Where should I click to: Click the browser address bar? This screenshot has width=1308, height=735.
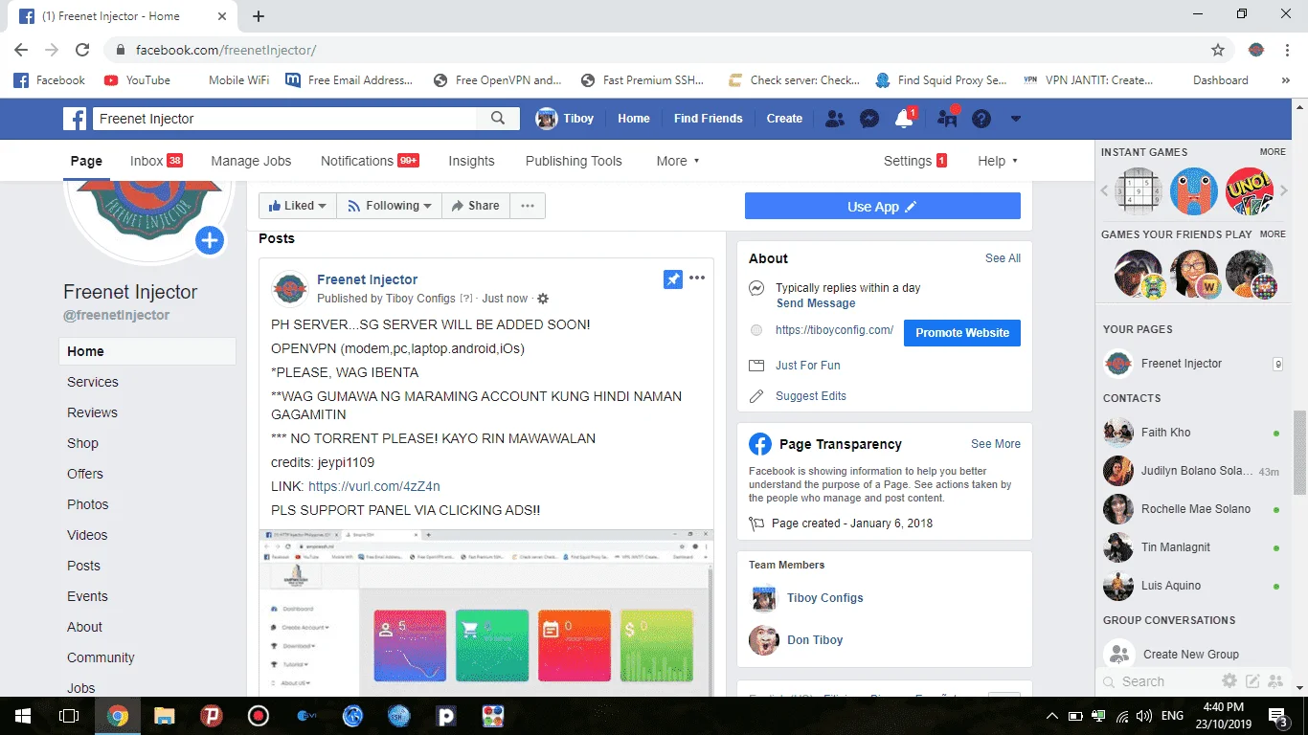point(661,50)
